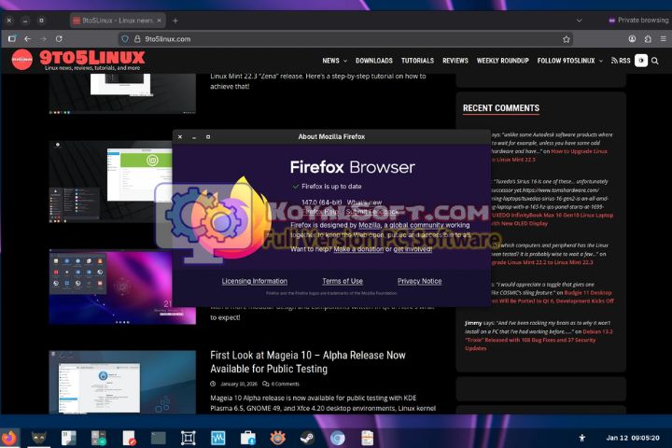This screenshot has height=448, width=672.
Task: Toggle the site dark/light mode switch
Action: 640,61
